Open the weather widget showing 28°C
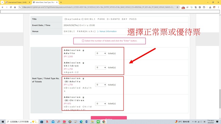Screen dimensions: 221x124 182,122
